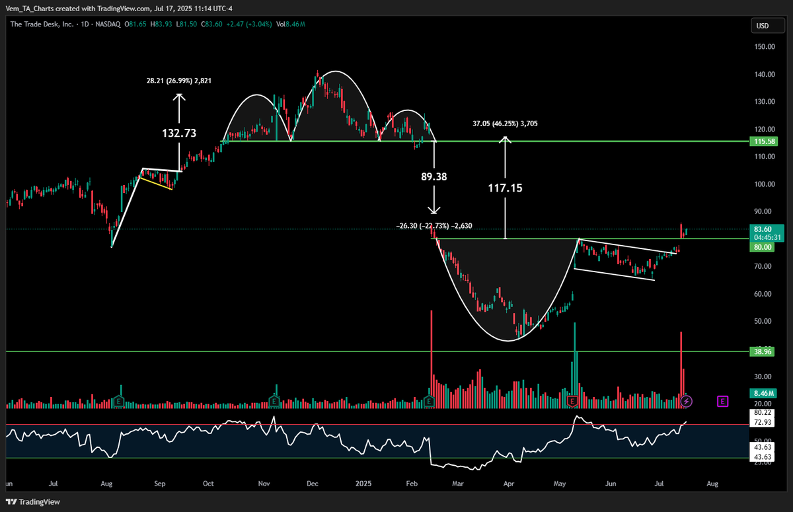Image resolution: width=793 pixels, height=512 pixels.
Task: Click the 89.38 target annotation text
Action: (x=434, y=176)
